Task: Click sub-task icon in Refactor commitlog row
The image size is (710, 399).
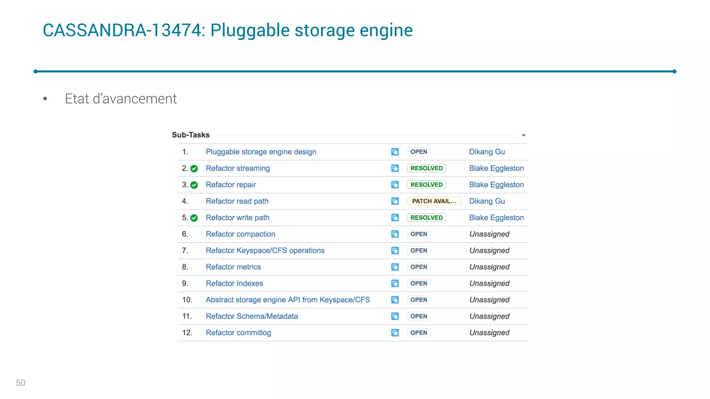Action: point(395,333)
